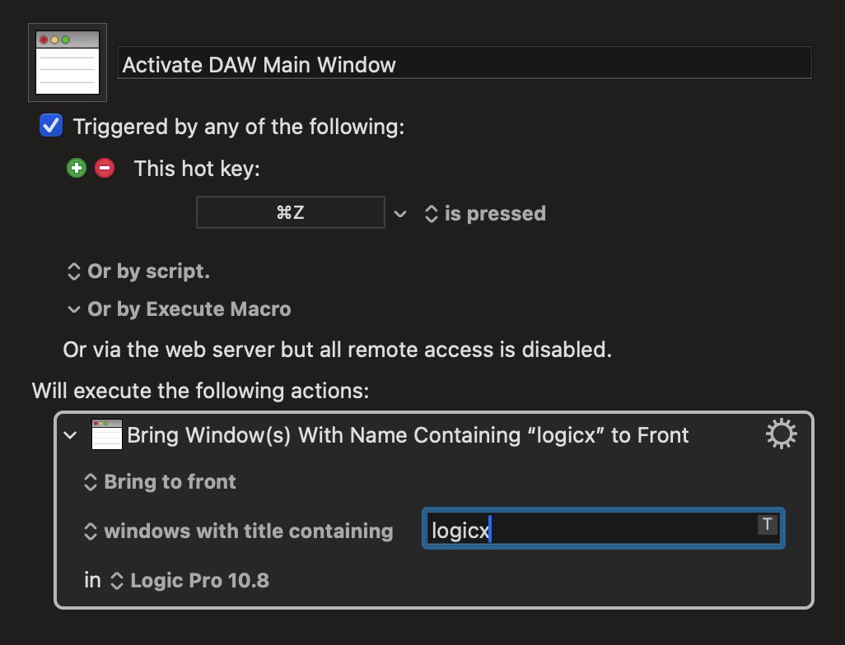Click the macro name field 'Activate DAW Main Window'
This screenshot has width=845, height=645.
(x=465, y=63)
